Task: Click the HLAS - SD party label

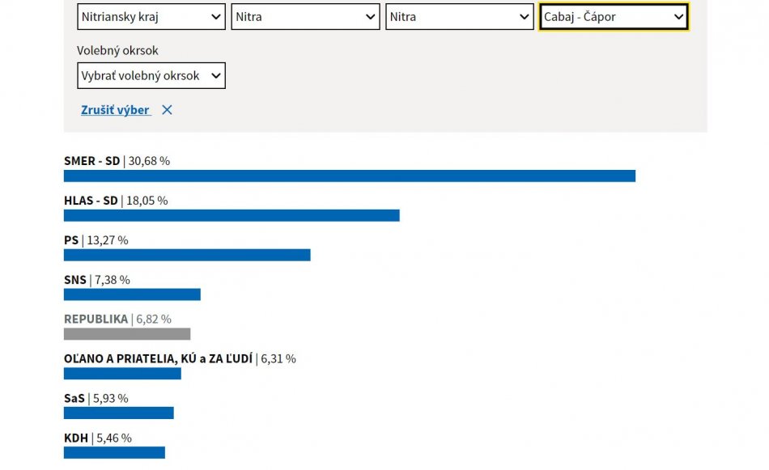Action: [x=91, y=201]
